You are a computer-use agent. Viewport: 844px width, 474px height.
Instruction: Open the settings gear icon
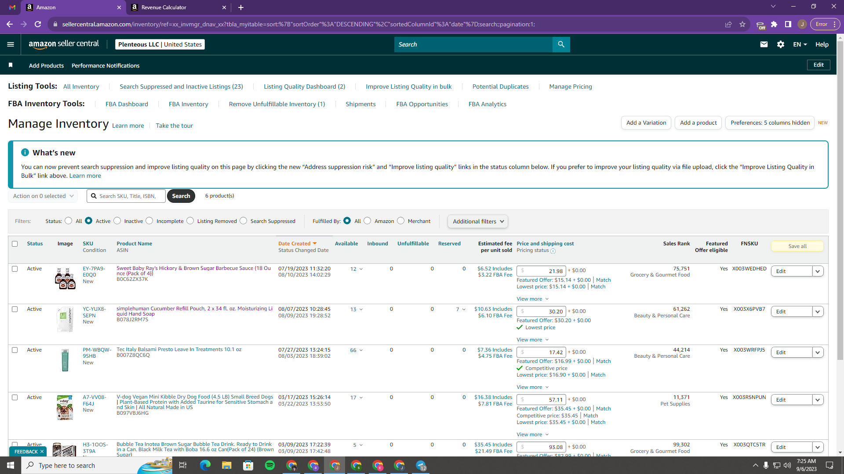pyautogui.click(x=781, y=44)
